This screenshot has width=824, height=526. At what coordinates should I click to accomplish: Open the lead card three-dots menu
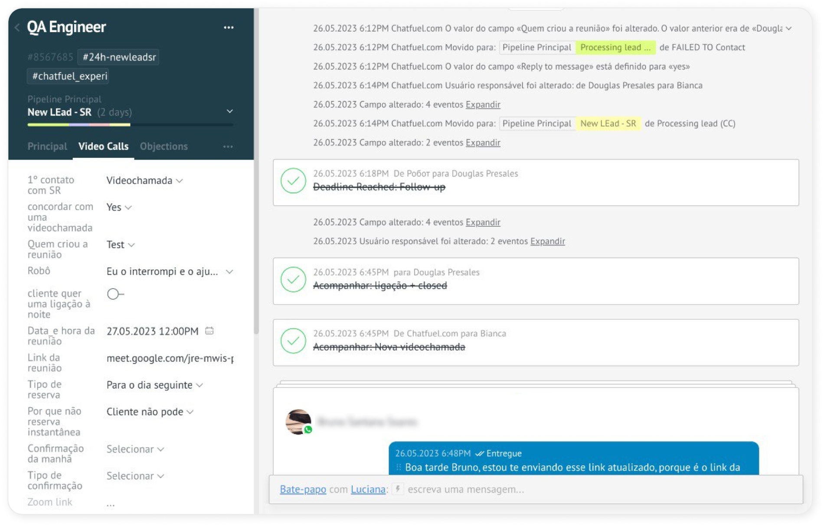click(x=229, y=27)
